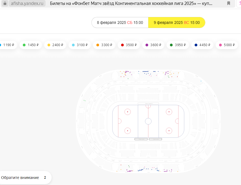The height and width of the screenshot is (185, 241).
Task: Filter seats by 3100 ₽ price
Action: tap(80, 45)
